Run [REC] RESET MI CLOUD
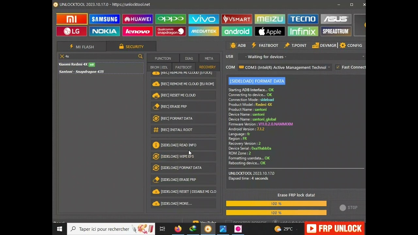Viewport: 418px width, 235px height. (184, 95)
